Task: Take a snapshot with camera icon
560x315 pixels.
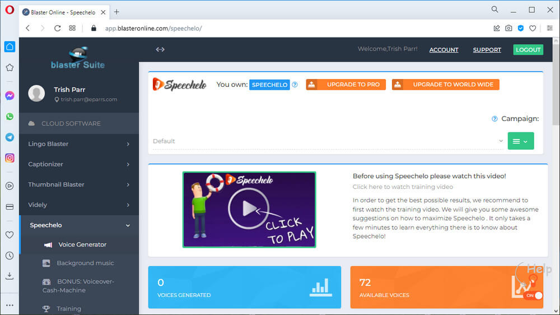Action: (508, 28)
